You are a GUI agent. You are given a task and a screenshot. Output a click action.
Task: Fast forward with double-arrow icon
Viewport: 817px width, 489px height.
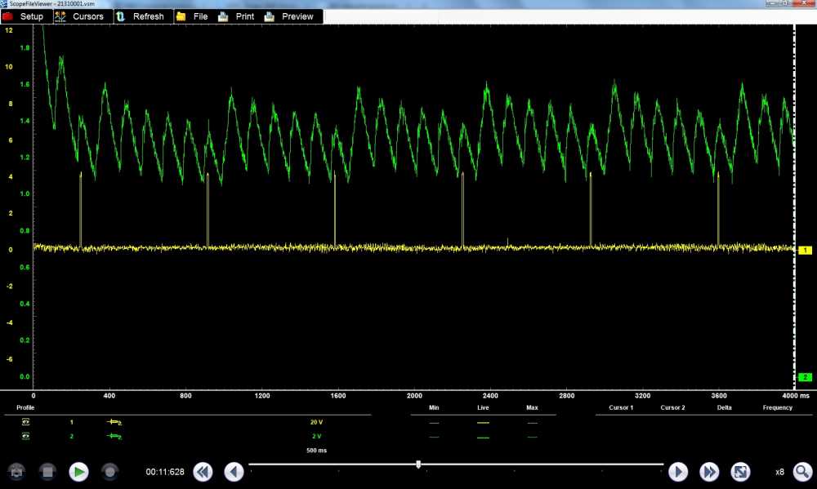pos(709,472)
